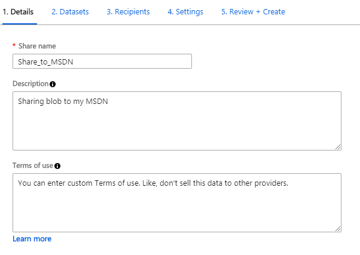Focus the Share name input field
Image resolution: width=360 pixels, height=255 pixels.
coord(102,62)
